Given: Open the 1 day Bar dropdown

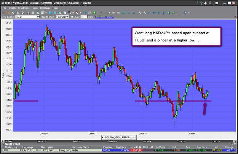Looking at the screenshot, I should click(x=62, y=17).
